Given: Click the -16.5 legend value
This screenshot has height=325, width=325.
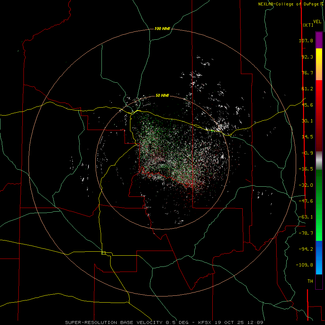Looking at the screenshot, I should point(306,169).
